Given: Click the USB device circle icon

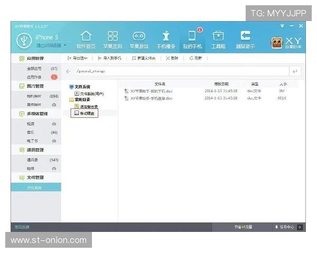Looking at the screenshot, I should tap(24, 41).
